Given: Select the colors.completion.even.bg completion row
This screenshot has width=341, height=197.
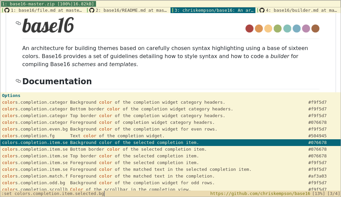Looking at the screenshot, I should (x=170, y=129).
